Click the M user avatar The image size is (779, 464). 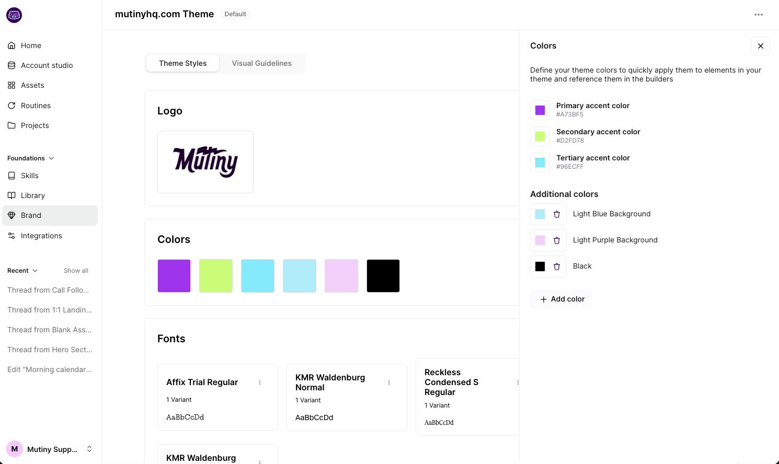[x=15, y=449]
